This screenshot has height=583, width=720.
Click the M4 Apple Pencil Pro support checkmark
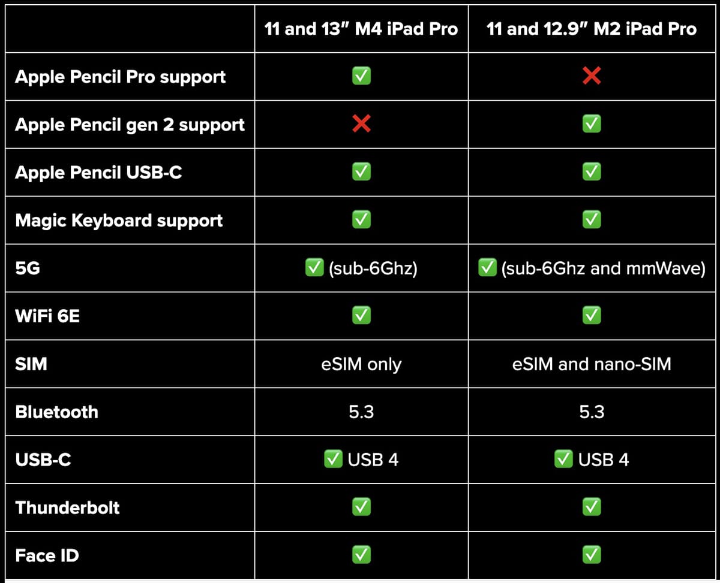coord(361,76)
